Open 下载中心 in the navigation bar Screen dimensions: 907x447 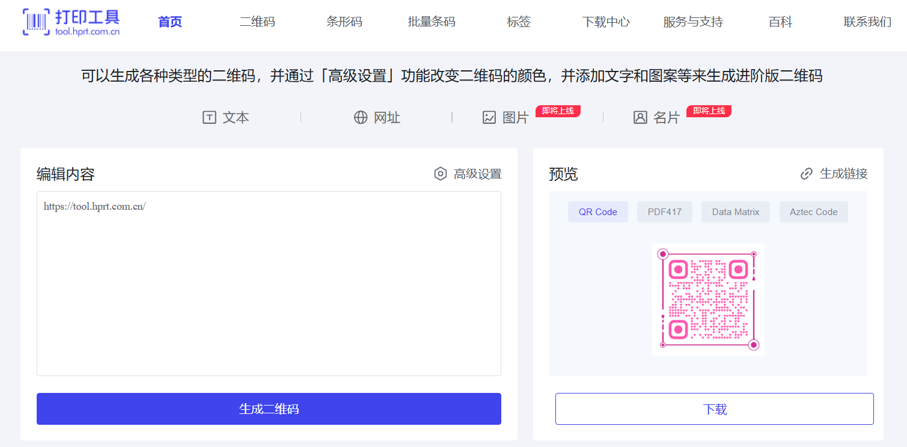(606, 22)
